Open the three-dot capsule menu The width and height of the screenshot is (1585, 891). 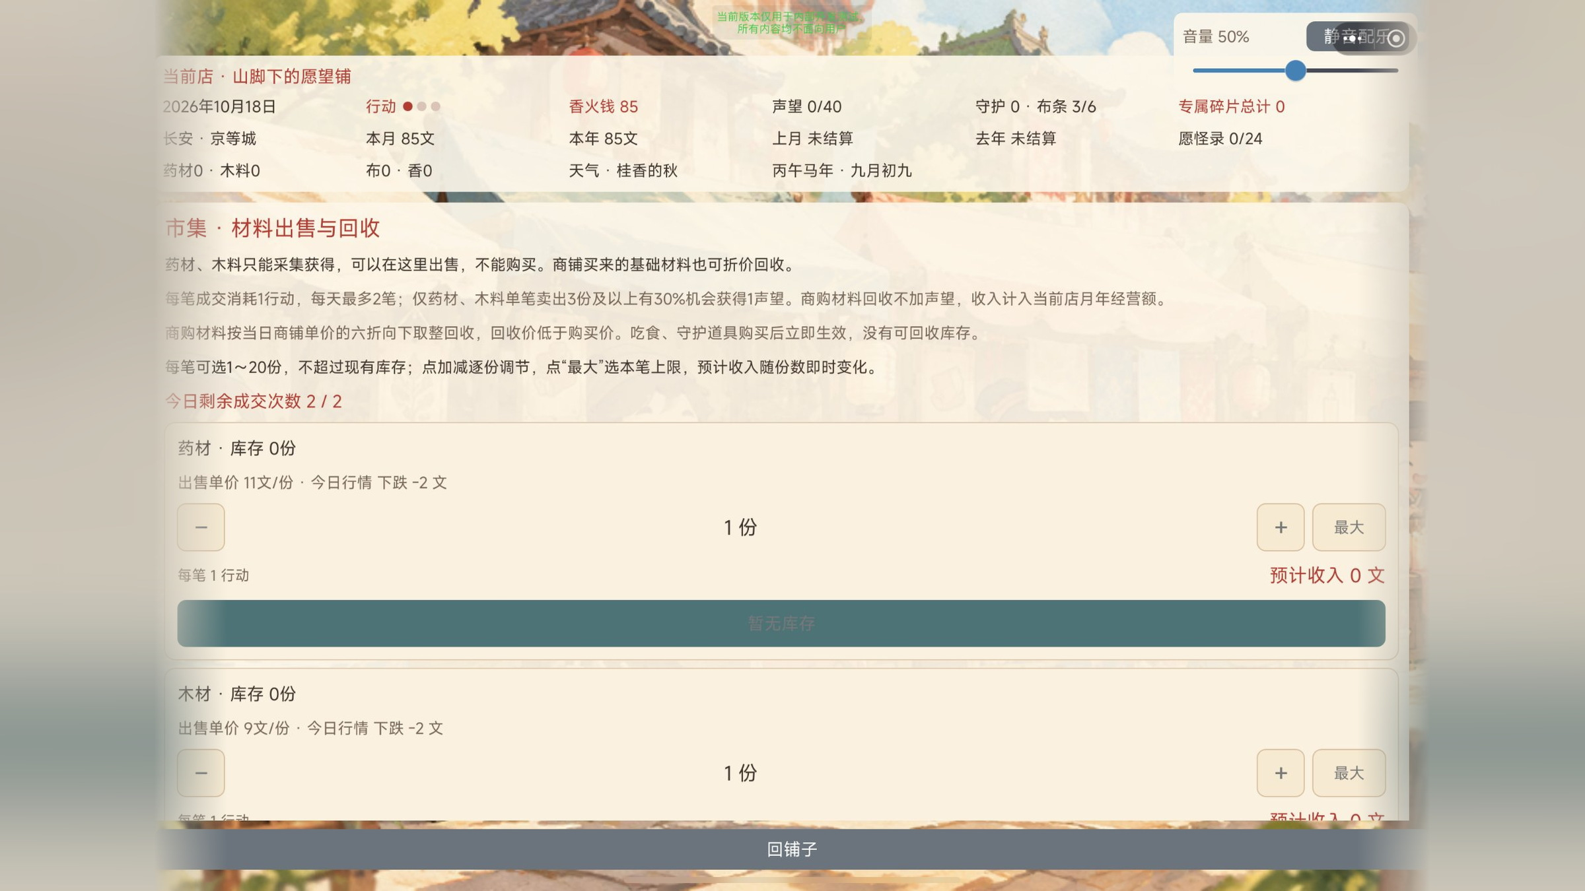[x=1351, y=38]
